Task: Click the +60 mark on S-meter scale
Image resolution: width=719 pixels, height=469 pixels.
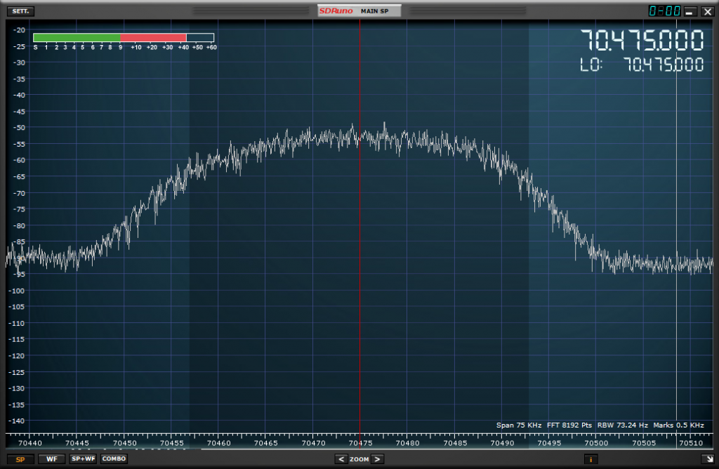Action: click(211, 47)
